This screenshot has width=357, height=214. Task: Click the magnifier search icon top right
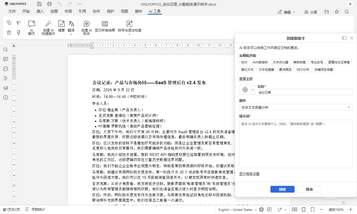point(347,12)
